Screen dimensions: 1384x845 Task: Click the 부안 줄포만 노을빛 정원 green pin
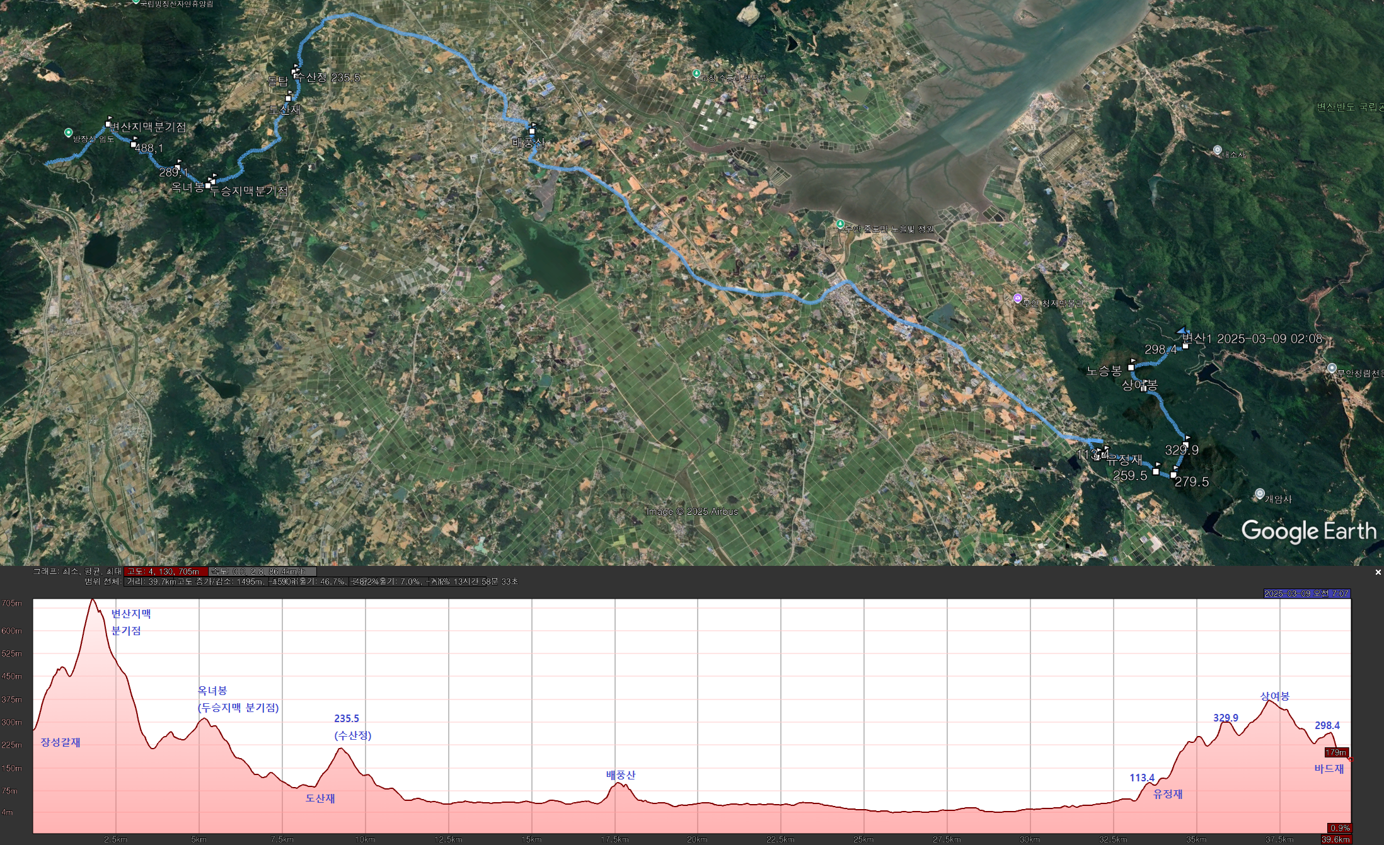coord(839,224)
